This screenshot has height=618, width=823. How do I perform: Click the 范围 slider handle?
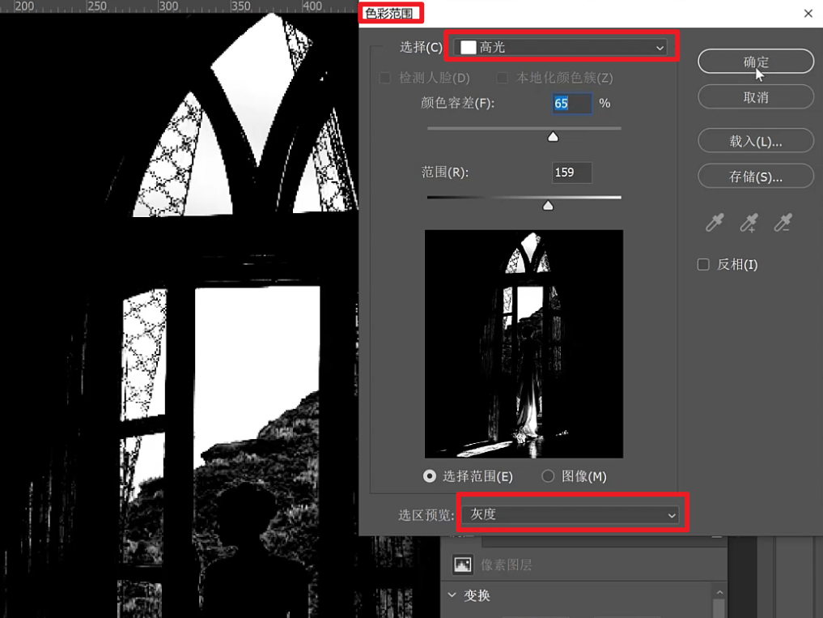[548, 206]
